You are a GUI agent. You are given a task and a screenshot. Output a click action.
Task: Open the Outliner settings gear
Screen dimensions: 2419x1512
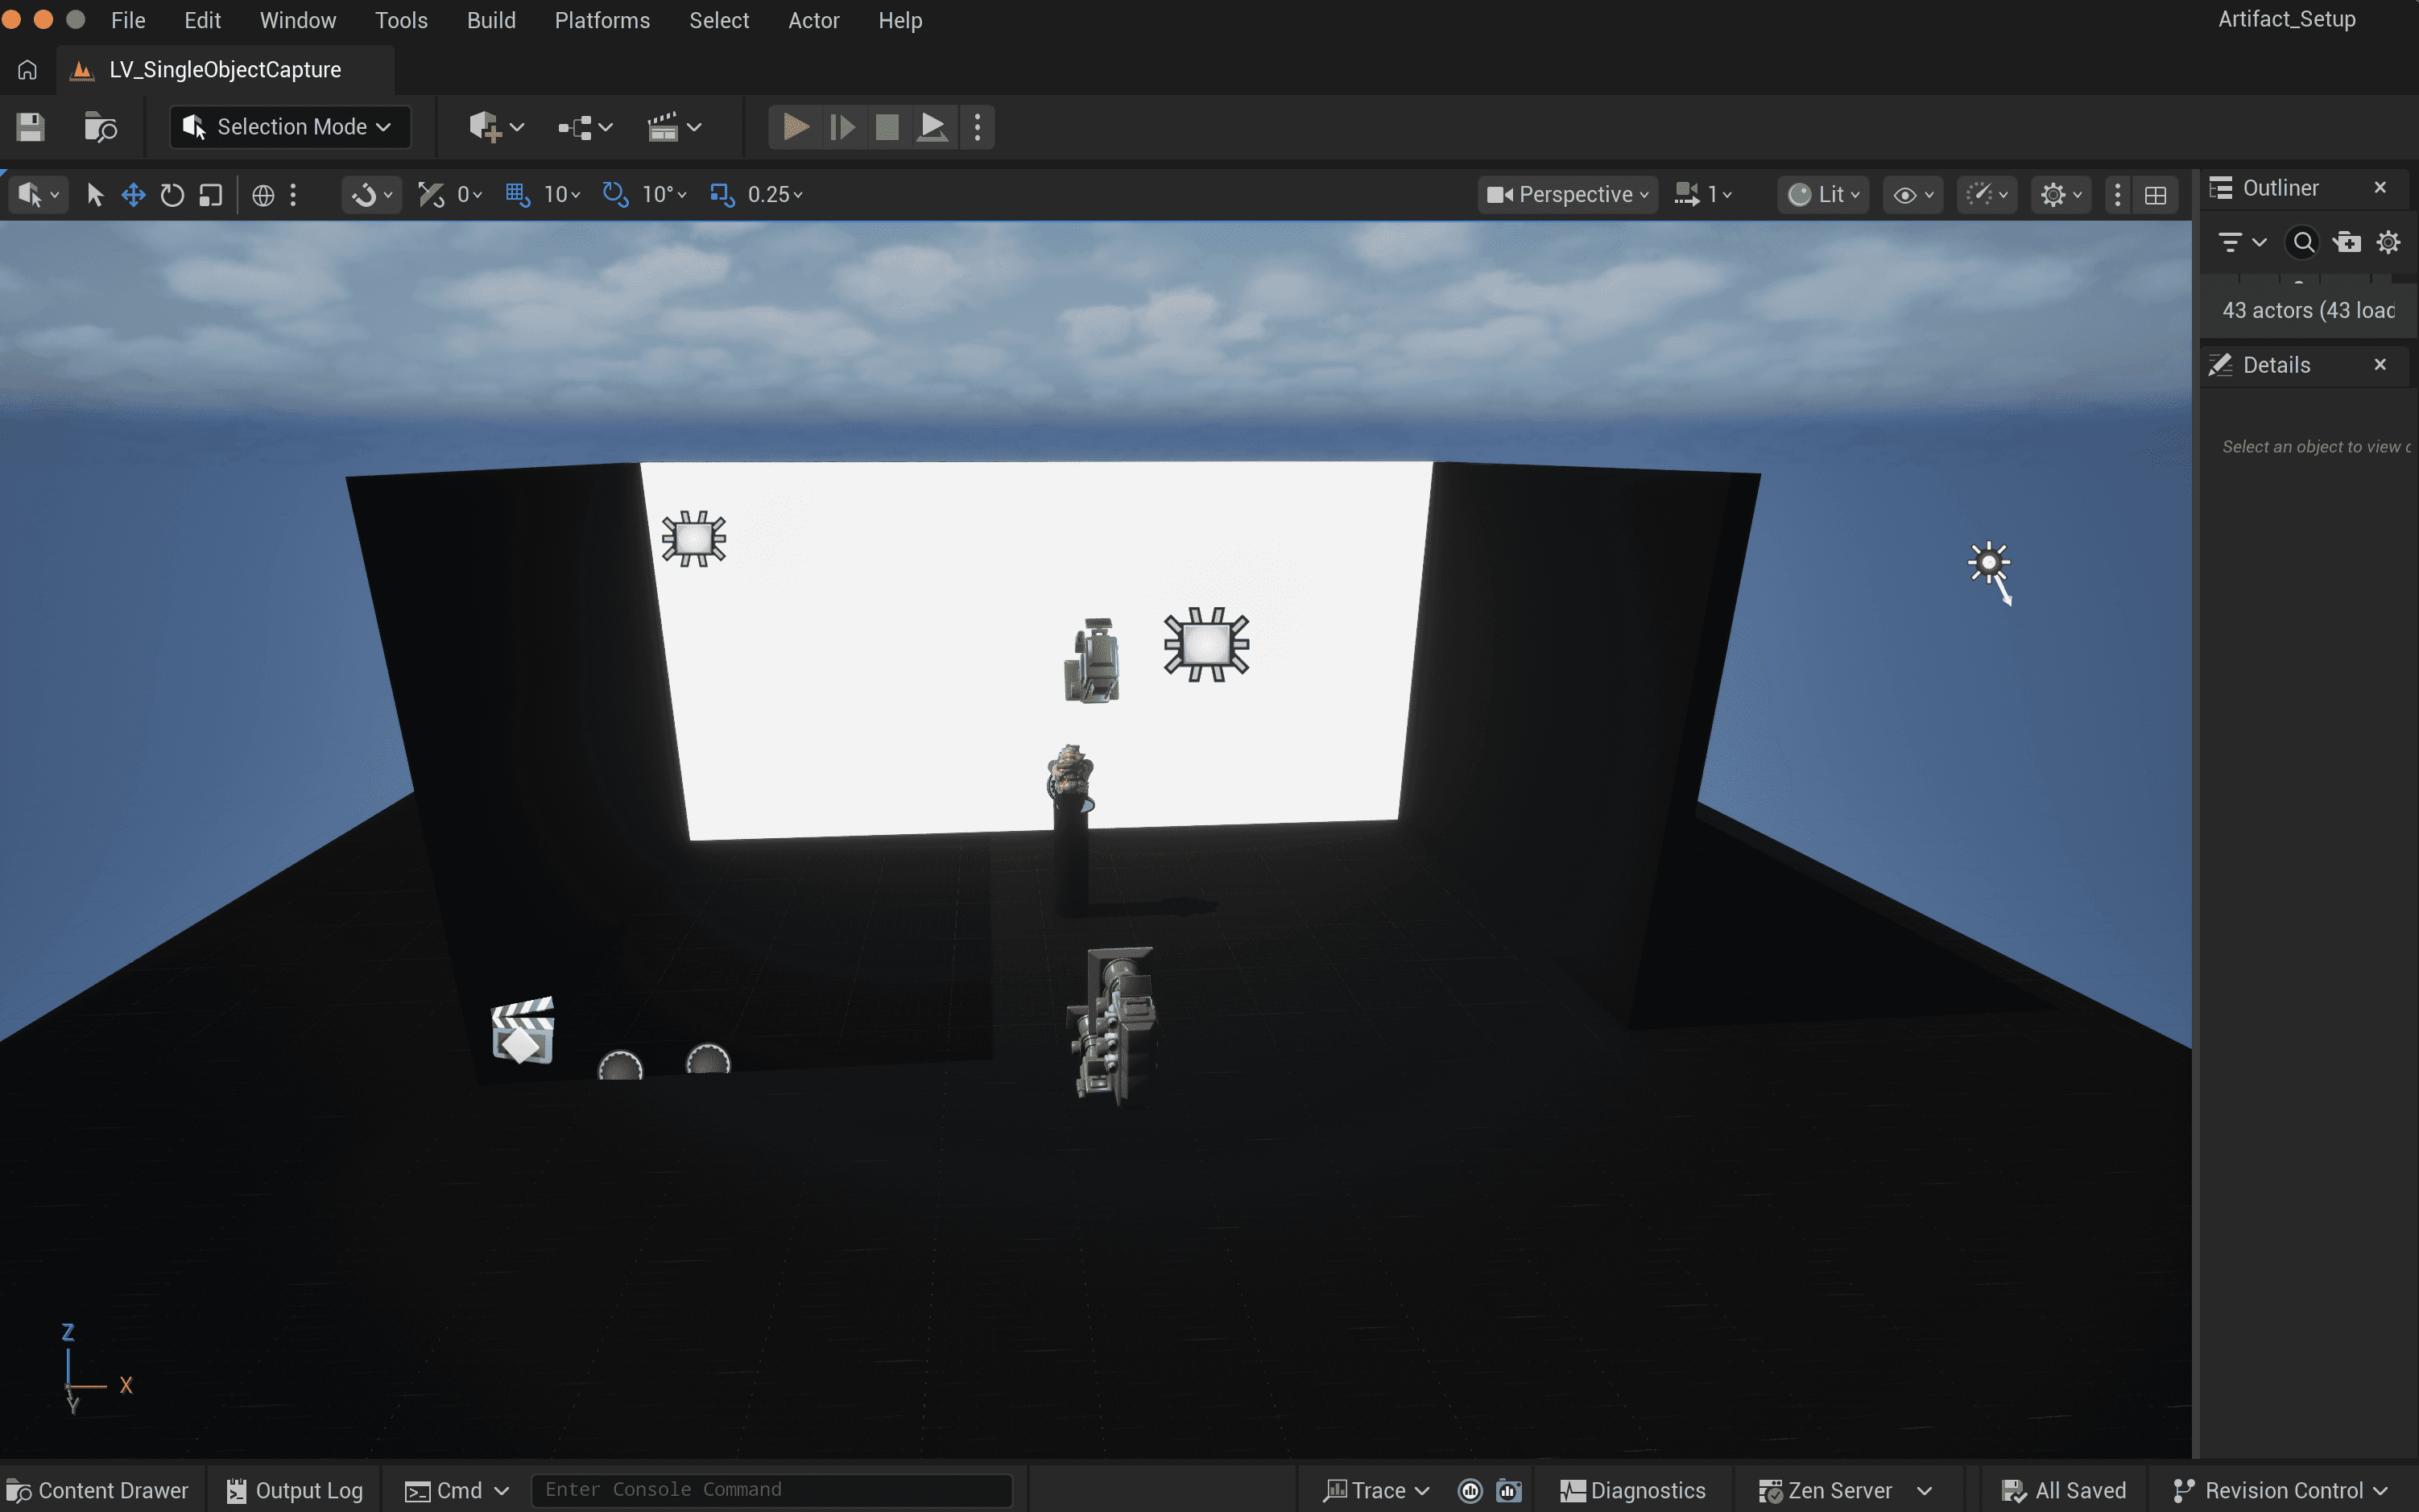tap(2388, 242)
